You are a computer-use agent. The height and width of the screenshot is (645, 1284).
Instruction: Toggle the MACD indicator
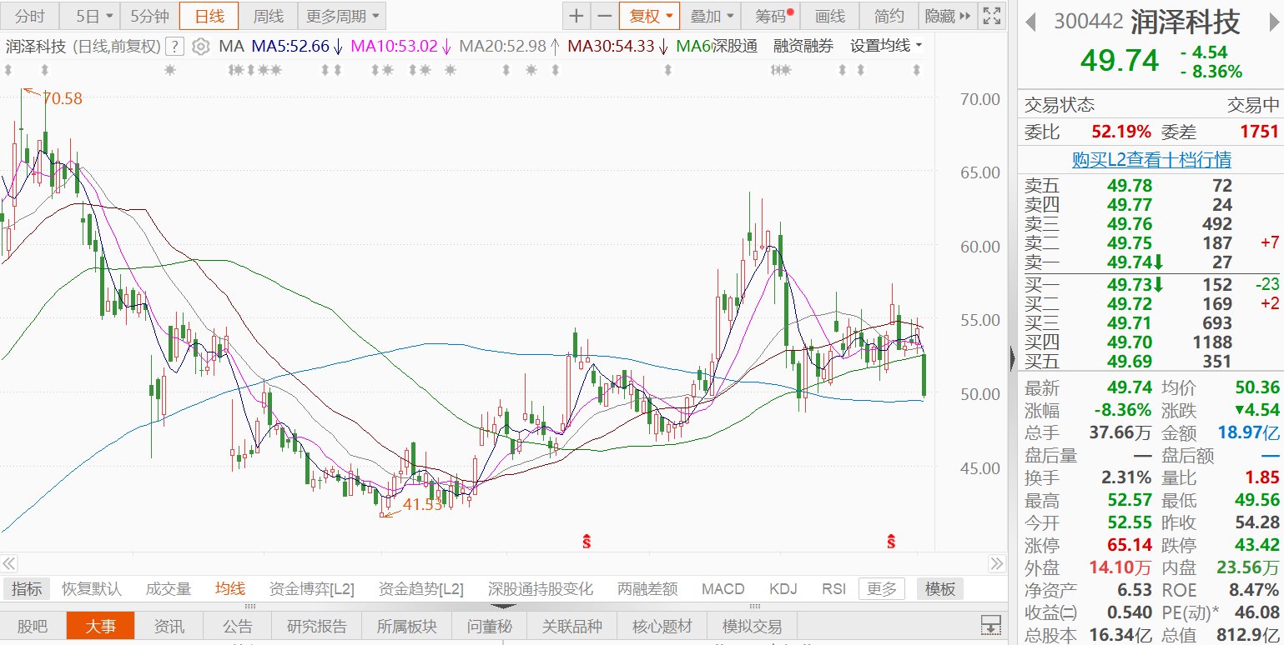tap(723, 589)
